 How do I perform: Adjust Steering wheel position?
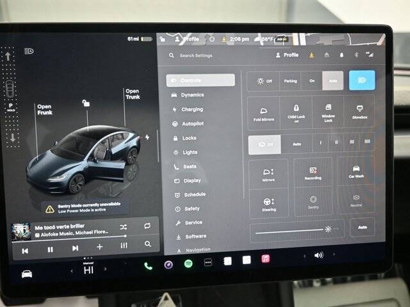pyautogui.click(x=269, y=204)
